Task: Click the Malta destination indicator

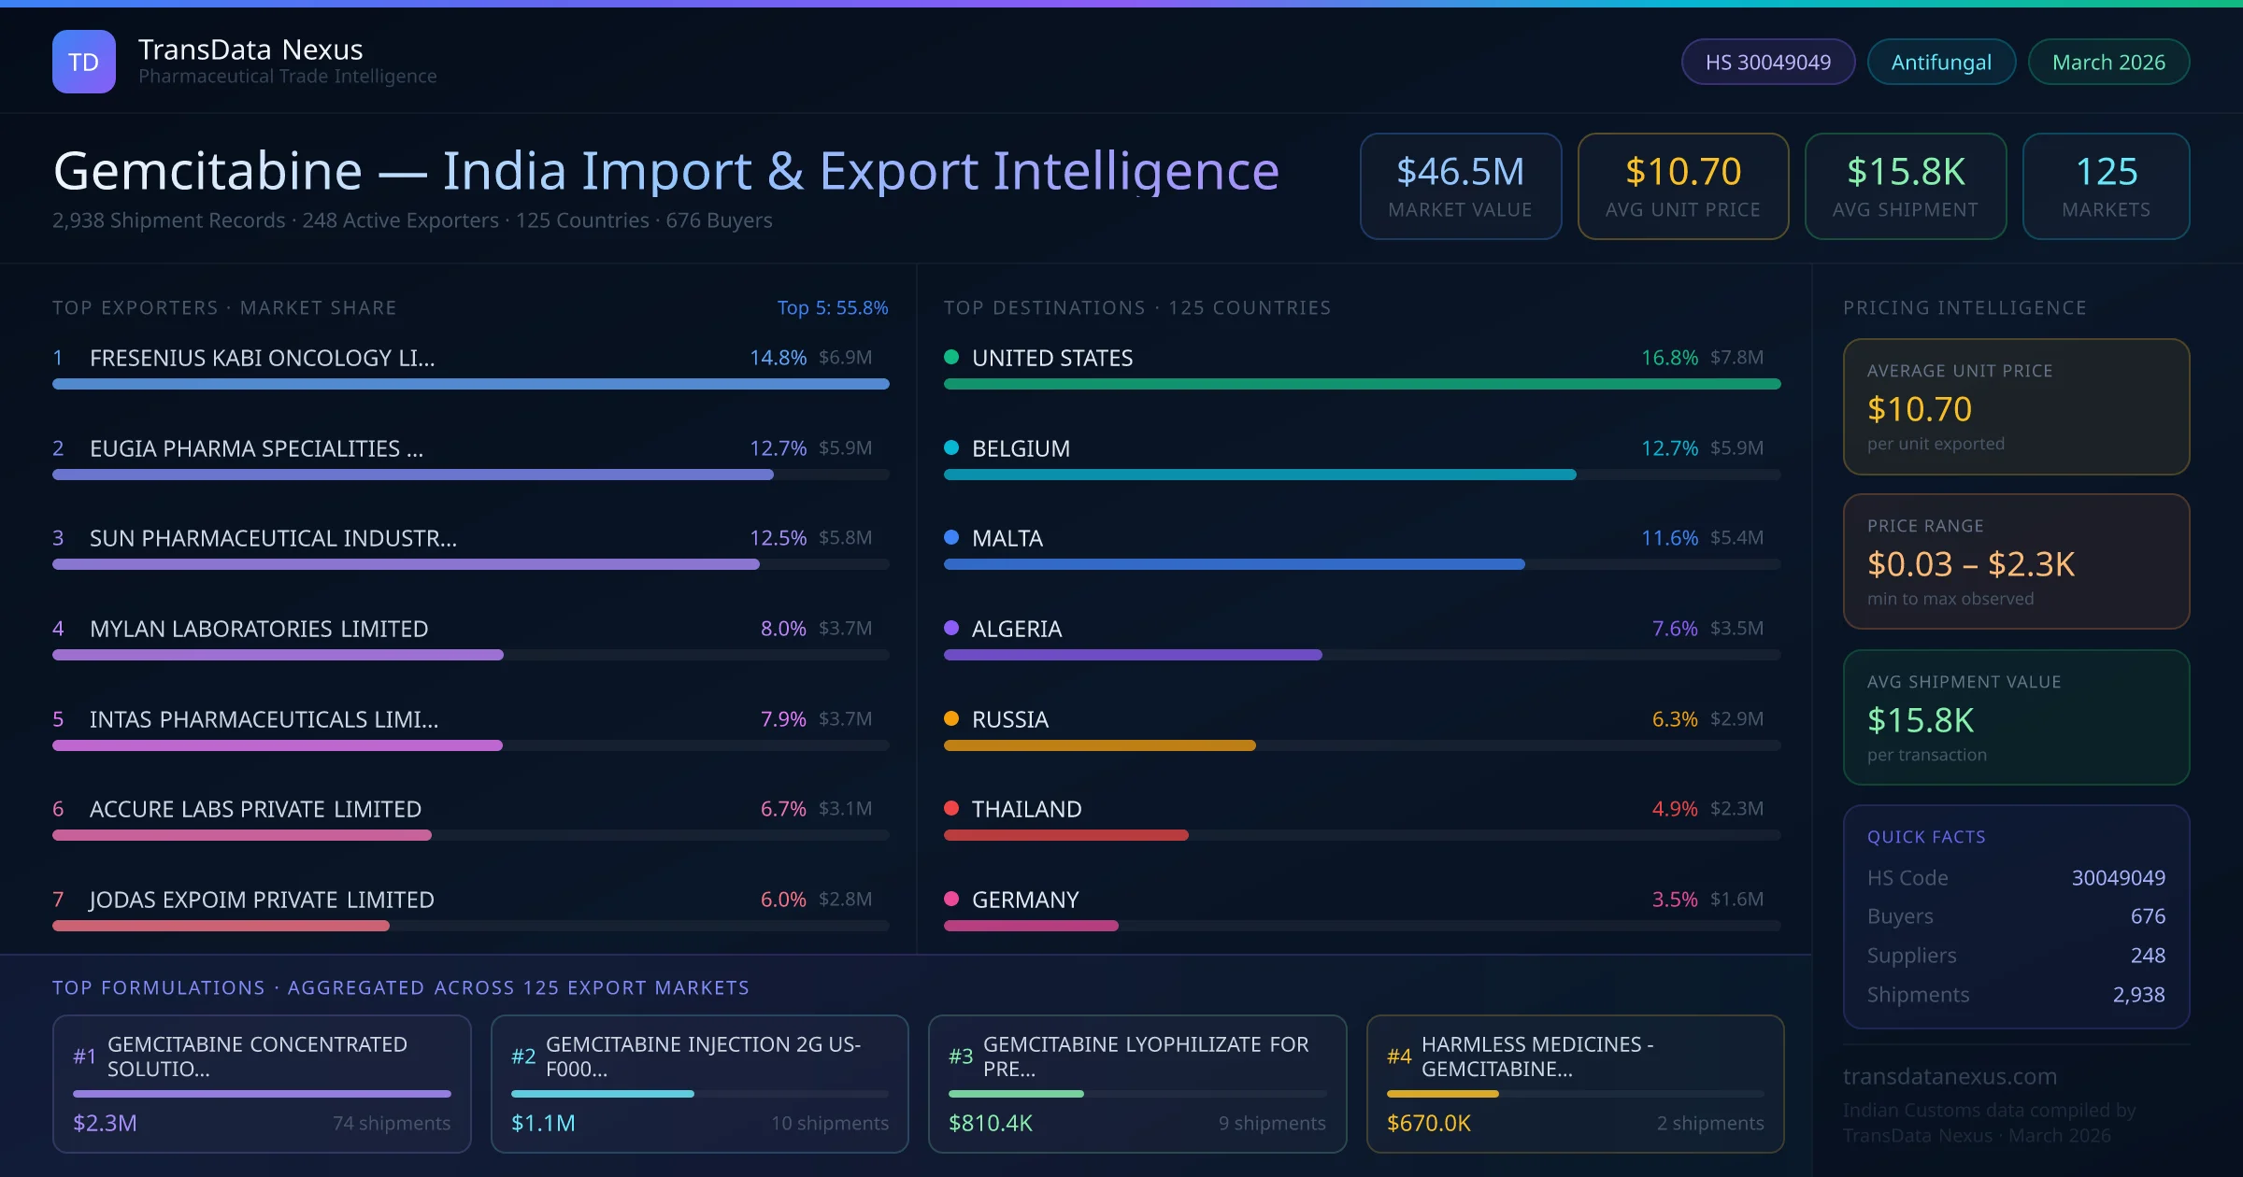Action: point(950,538)
